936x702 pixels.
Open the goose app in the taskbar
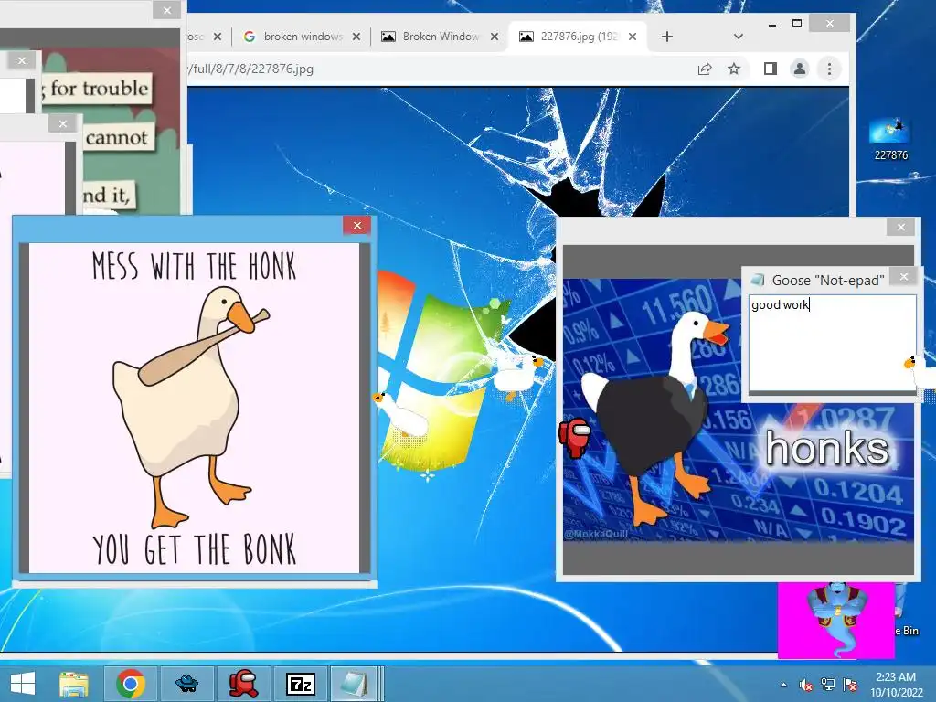point(186,684)
